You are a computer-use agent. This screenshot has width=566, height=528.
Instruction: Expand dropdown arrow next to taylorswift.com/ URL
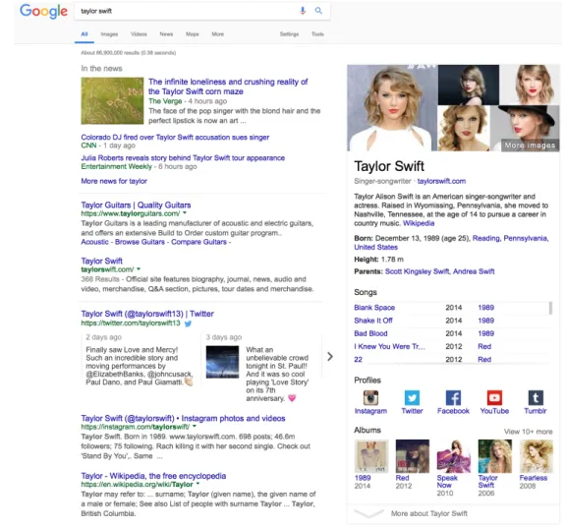pos(139,269)
